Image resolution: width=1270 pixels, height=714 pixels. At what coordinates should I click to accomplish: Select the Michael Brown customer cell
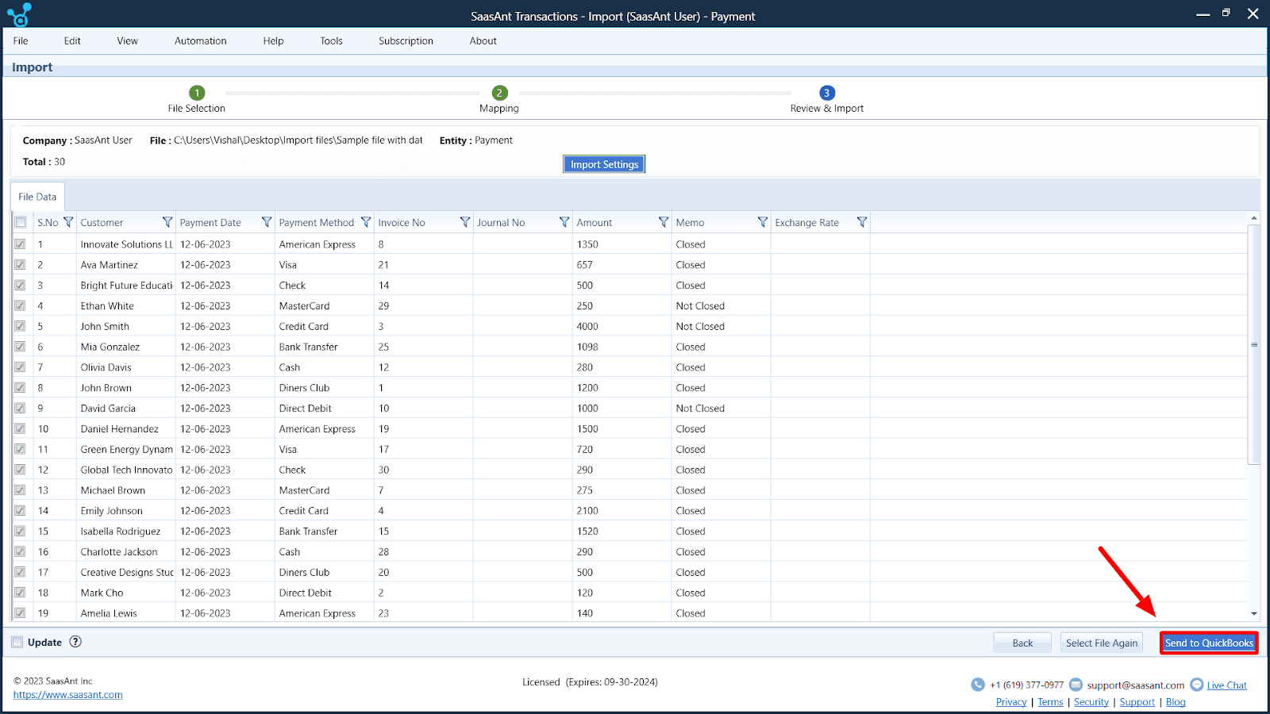pos(125,490)
